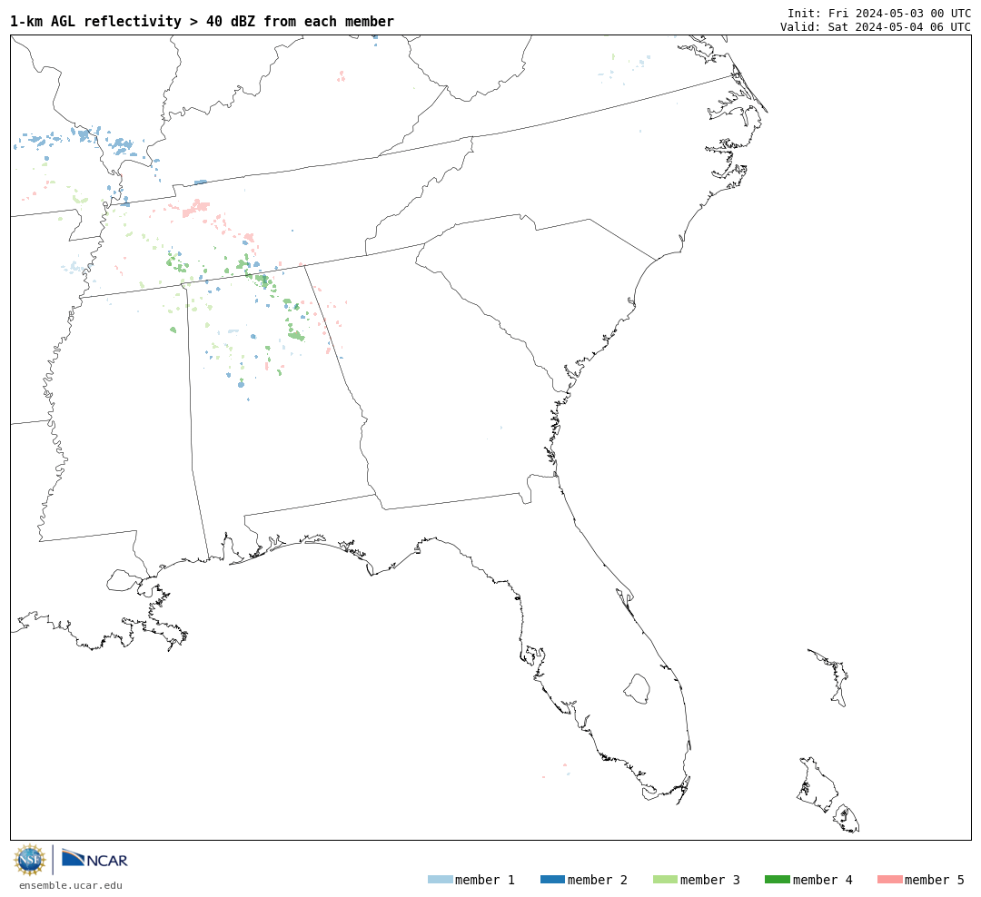Click the member 1 light blue swatch
Image resolution: width=981 pixels, height=897 pixels.
click(440, 880)
